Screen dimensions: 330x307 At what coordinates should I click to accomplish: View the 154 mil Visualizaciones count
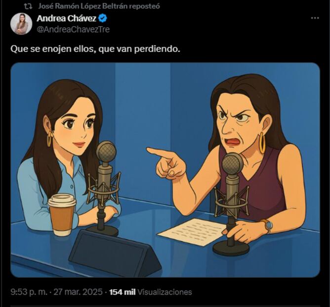(151, 292)
